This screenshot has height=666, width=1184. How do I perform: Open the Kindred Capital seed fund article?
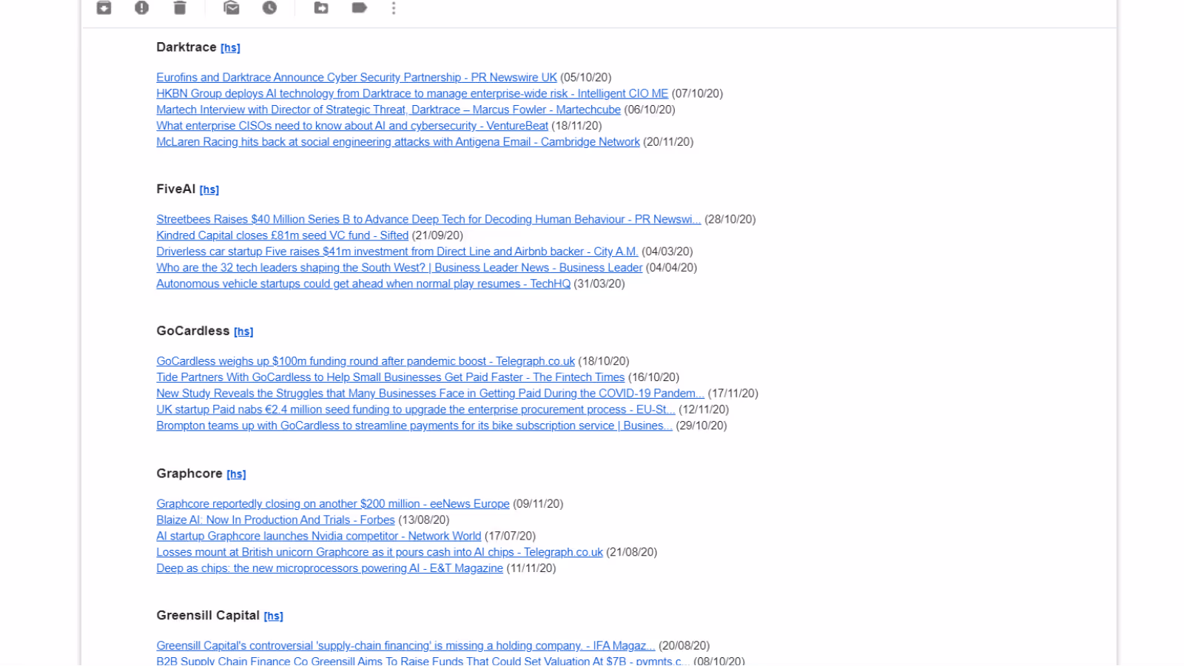pyautogui.click(x=282, y=235)
